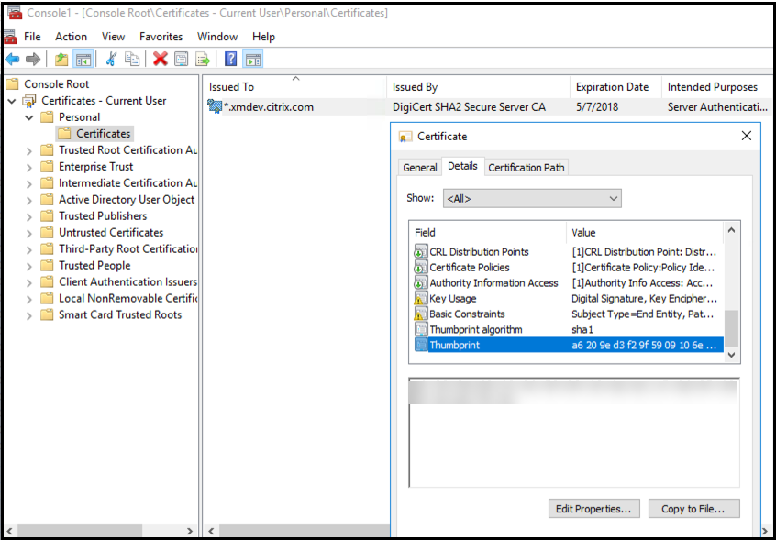
Task: Collapse the Personal folder node
Action: (x=29, y=117)
